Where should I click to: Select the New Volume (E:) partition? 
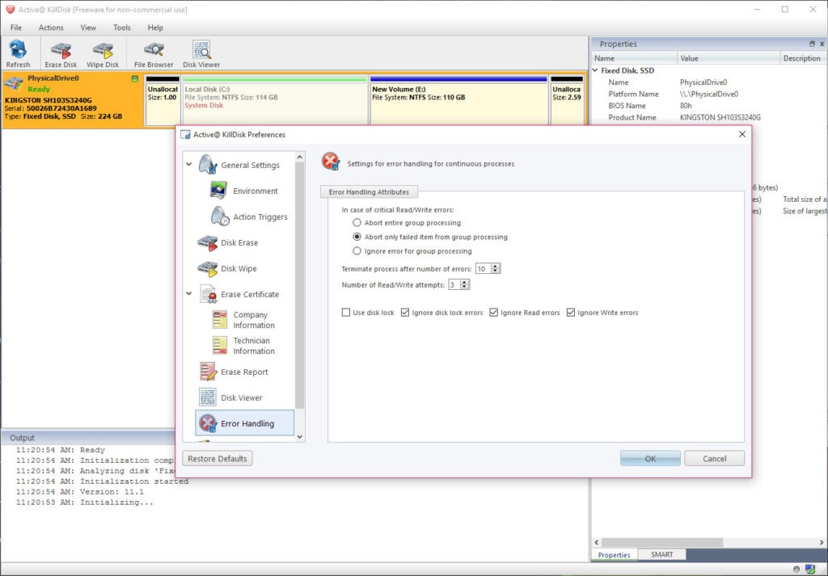tap(458, 100)
